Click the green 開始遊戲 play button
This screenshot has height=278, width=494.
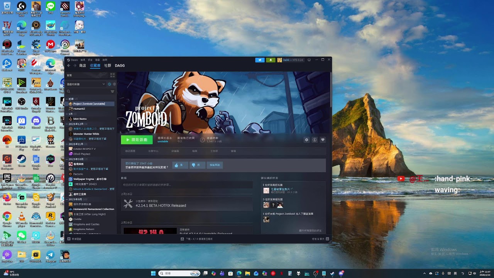(137, 140)
